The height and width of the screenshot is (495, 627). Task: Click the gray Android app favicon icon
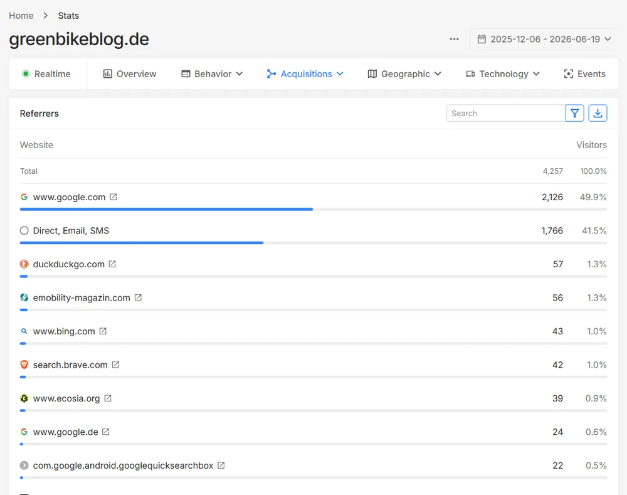tap(24, 466)
